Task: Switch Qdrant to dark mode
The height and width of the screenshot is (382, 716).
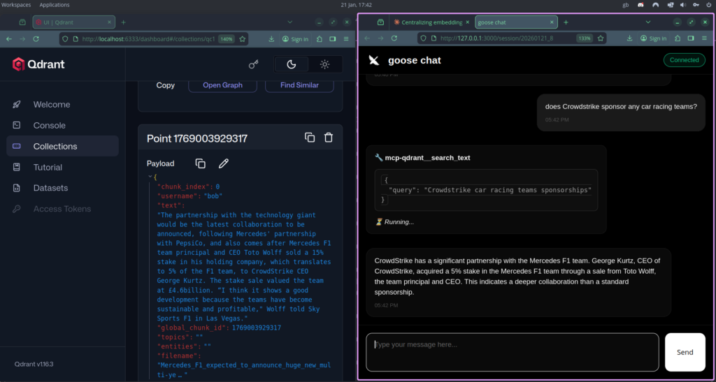Action: pyautogui.click(x=292, y=64)
